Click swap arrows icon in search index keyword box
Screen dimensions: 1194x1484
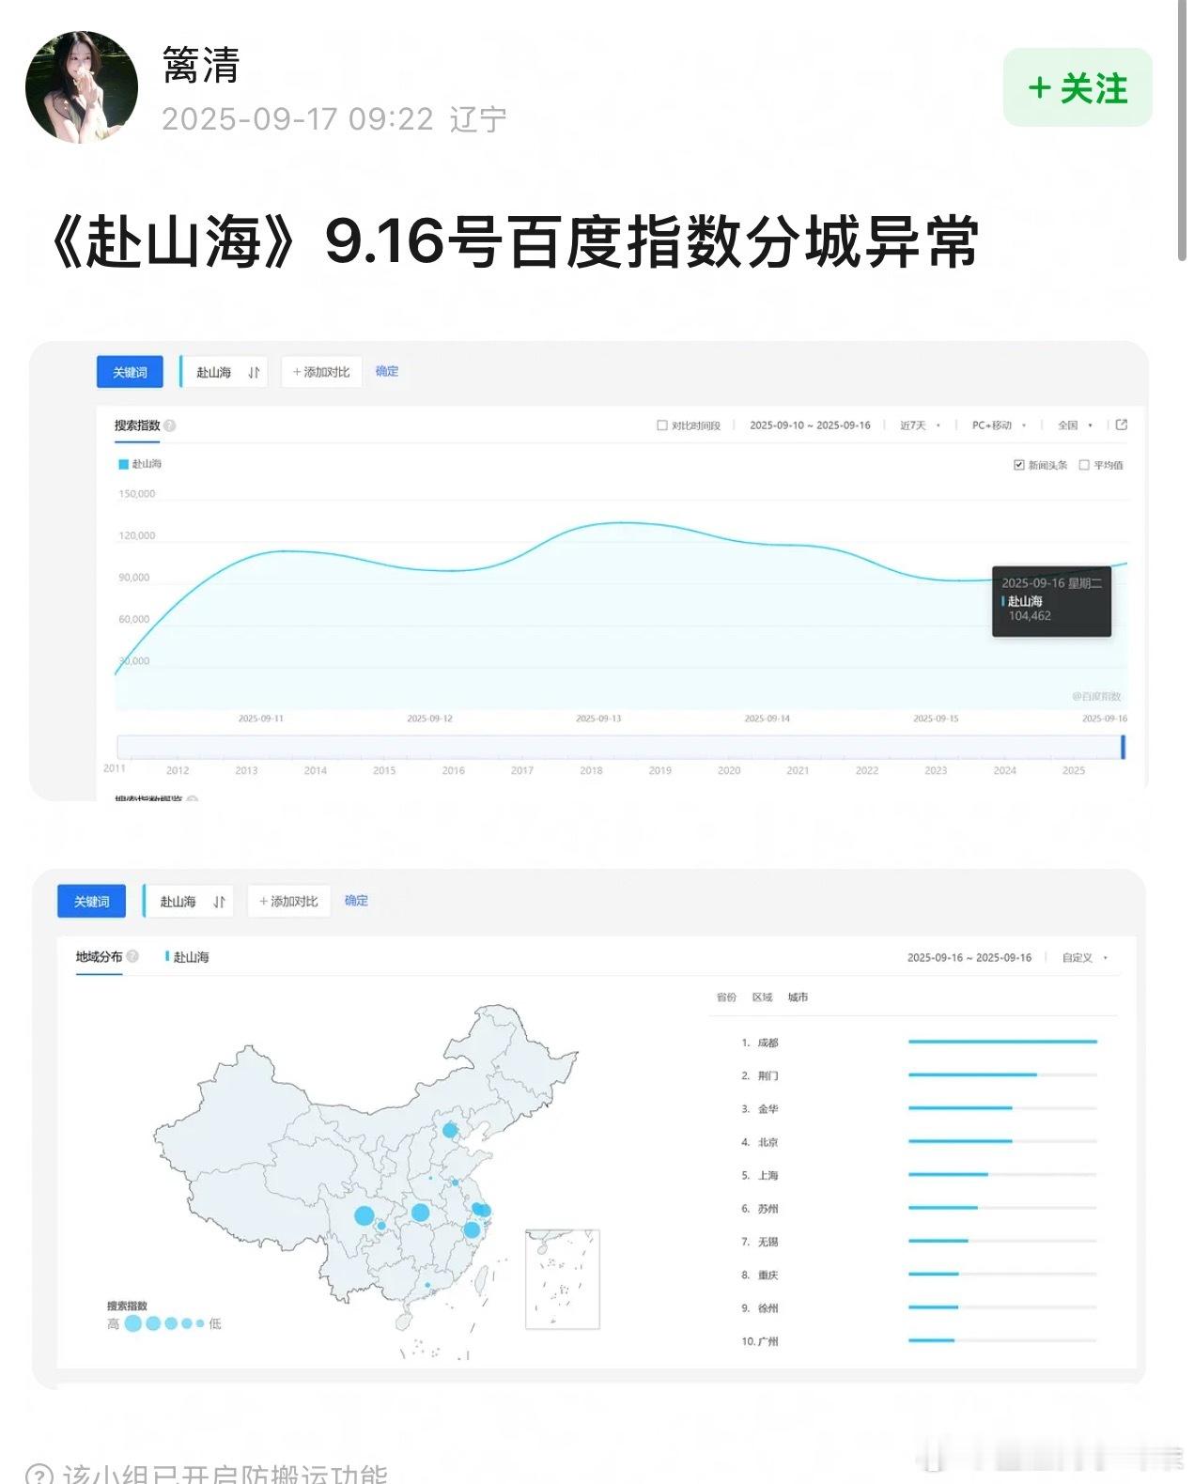(x=254, y=372)
